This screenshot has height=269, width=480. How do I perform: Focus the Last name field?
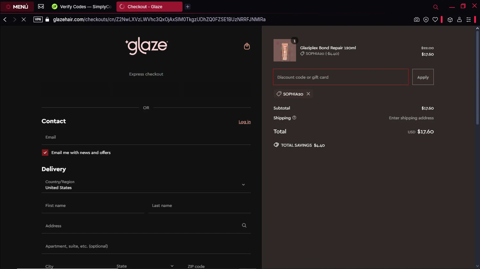coord(199,205)
